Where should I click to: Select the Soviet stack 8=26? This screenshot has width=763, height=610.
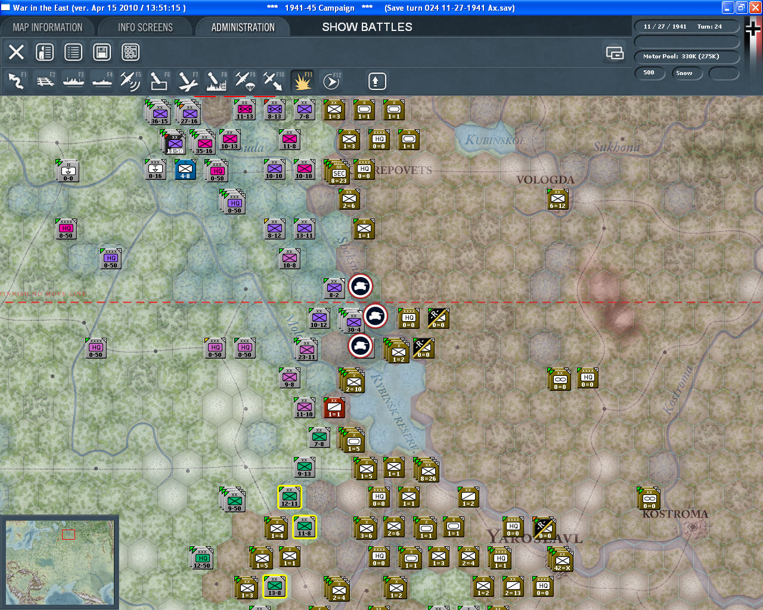(x=427, y=471)
